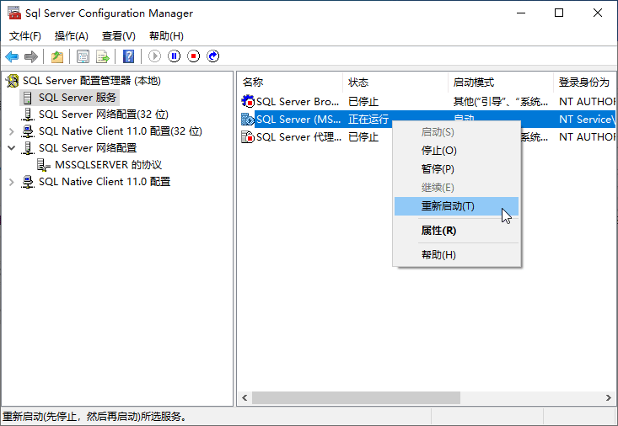The height and width of the screenshot is (426, 618).
Task: Click the SQL Server 代理 service icon
Action: pyautogui.click(x=248, y=137)
